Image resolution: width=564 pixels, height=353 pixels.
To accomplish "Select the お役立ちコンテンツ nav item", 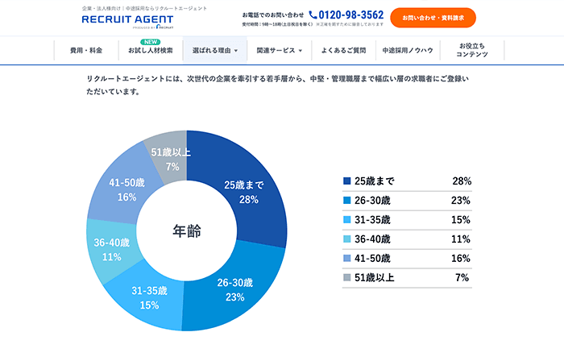I will click(472, 50).
